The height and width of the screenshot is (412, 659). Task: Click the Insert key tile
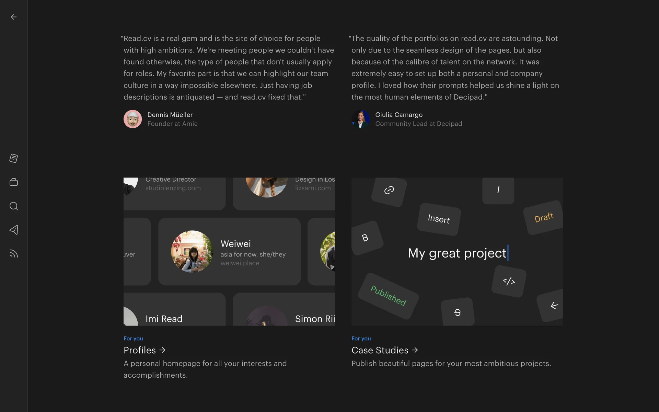click(439, 219)
